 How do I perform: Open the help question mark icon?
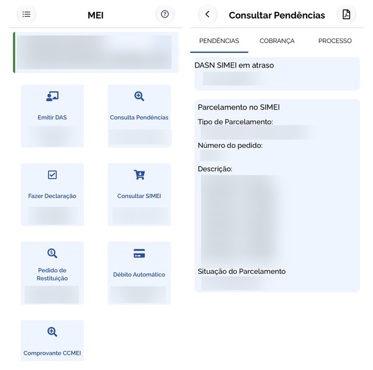click(165, 14)
